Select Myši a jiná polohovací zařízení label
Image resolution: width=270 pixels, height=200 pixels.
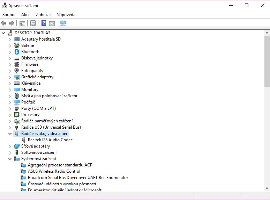tap(49, 96)
